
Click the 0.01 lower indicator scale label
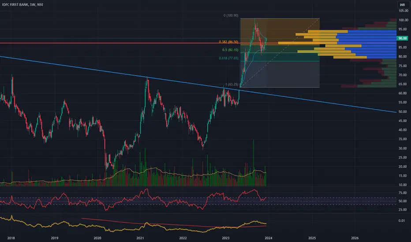(x=402, y=220)
